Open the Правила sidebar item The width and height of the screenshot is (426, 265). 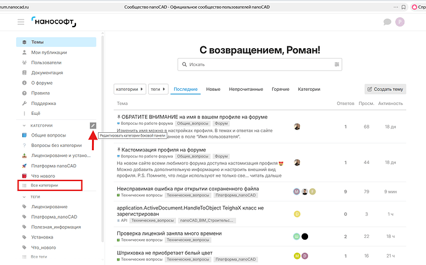41,93
